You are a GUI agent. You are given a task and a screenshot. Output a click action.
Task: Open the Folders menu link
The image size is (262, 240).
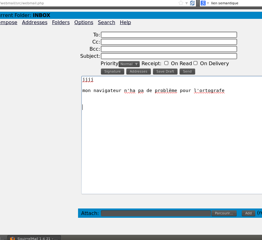[61, 22]
